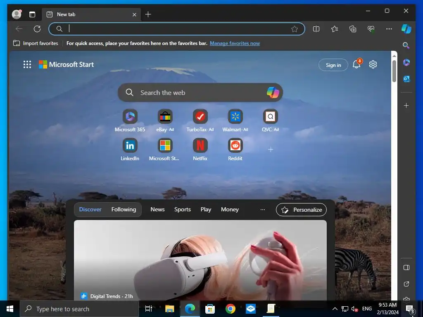Click the Search the web box
The height and width of the screenshot is (317, 423).
coord(200,92)
